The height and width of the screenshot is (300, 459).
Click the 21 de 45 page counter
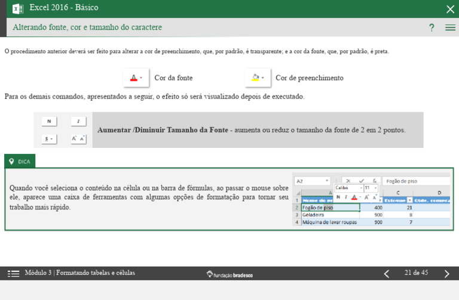point(416,273)
